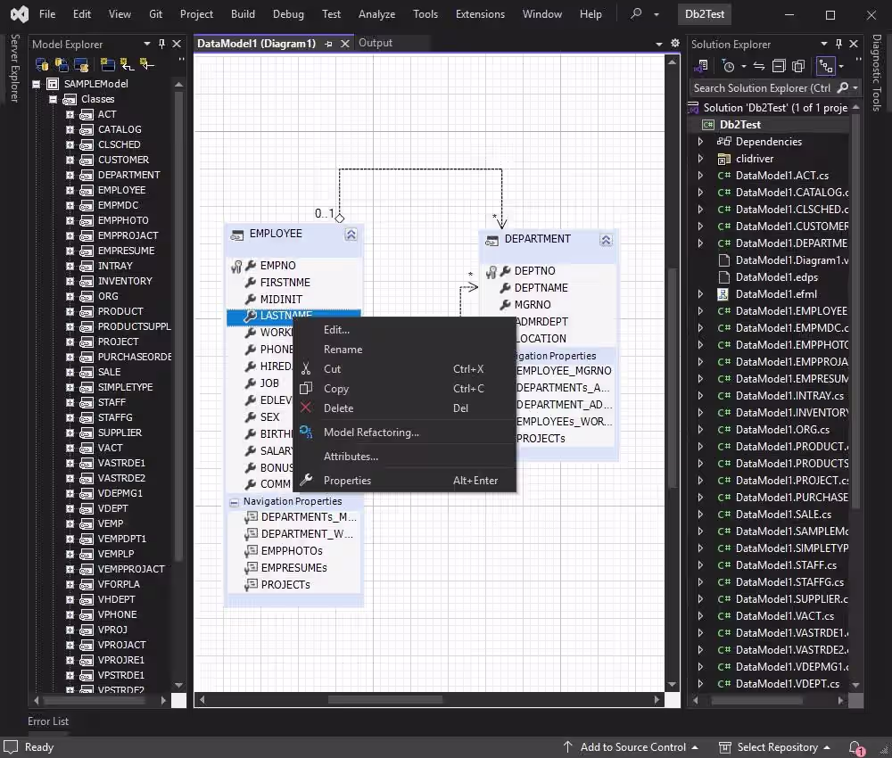Screen dimensions: 892x758
Task: Click the notifications bell in status bar
Action: tap(855, 747)
